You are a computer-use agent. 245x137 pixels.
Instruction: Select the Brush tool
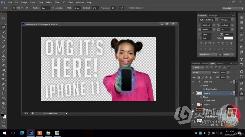(x=3, y=51)
